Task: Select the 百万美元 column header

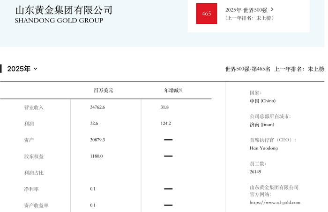Action: pyautogui.click(x=104, y=91)
